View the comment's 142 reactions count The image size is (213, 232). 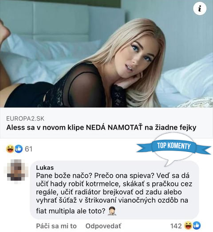(x=176, y=226)
